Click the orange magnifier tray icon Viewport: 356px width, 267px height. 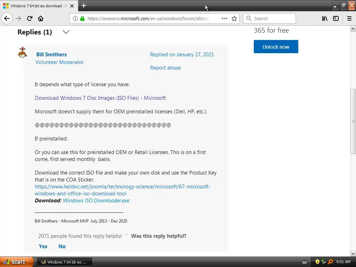[x=330, y=262]
